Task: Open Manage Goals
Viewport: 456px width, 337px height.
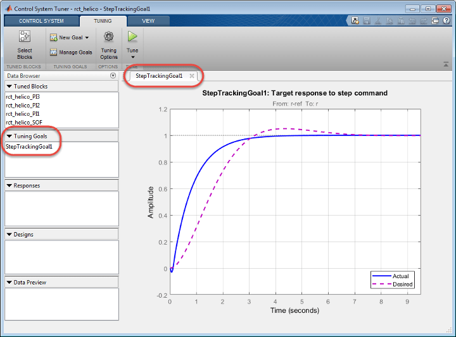Action: point(71,52)
